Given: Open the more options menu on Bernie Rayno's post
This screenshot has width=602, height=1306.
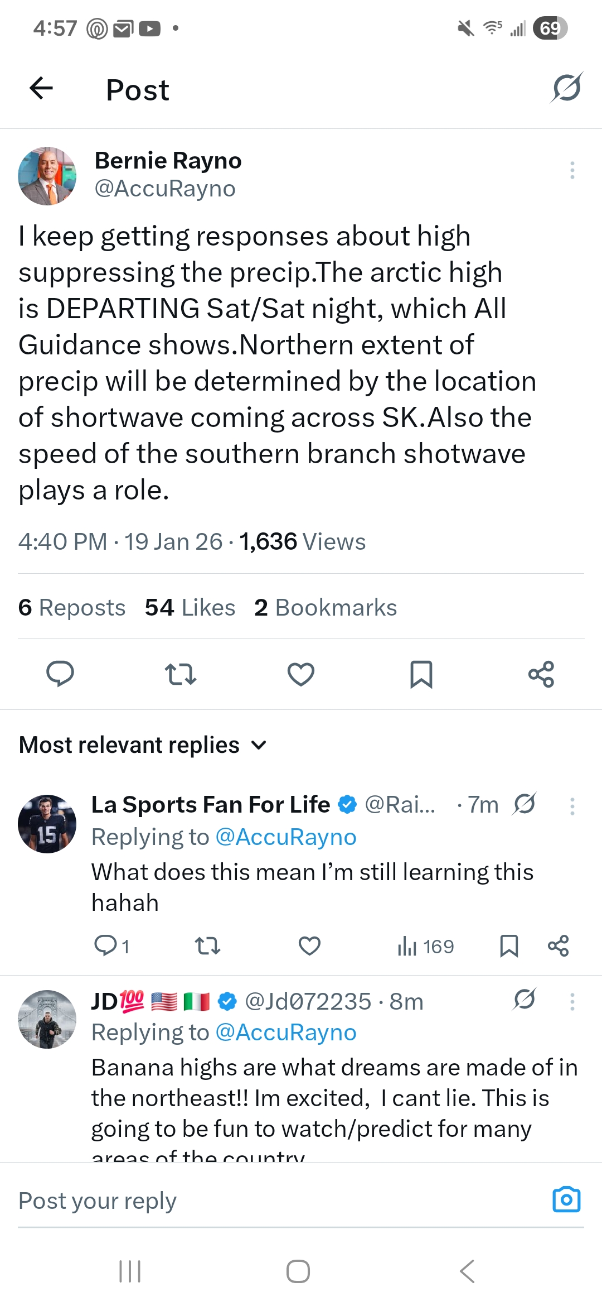Looking at the screenshot, I should coord(572,170).
